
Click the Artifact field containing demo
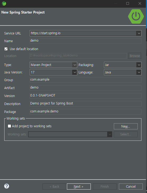pos(85,88)
